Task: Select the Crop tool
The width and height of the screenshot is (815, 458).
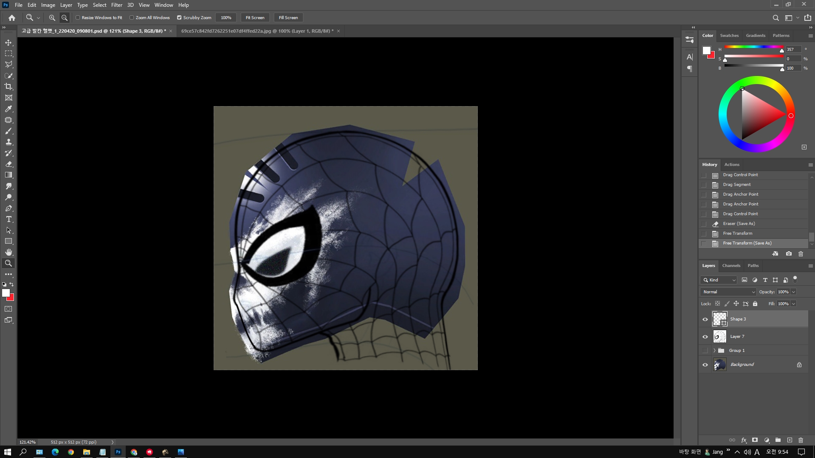Action: coord(8,87)
